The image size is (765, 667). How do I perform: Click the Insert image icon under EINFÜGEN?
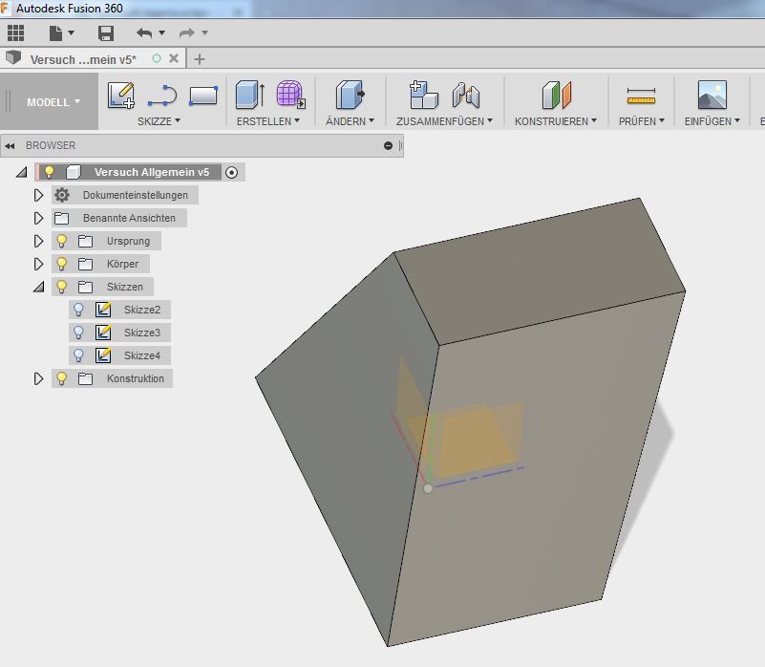pos(712,94)
